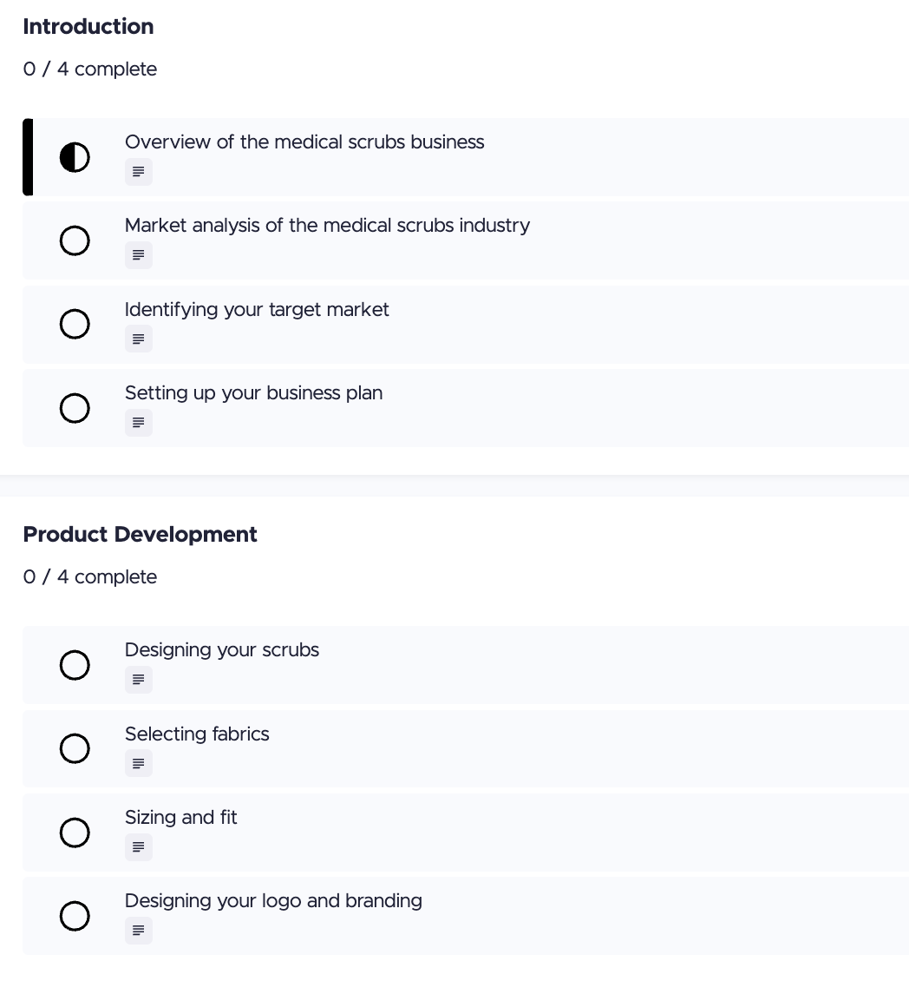Open notes for "Overview of the medical scrubs business"
909x981 pixels.
[x=138, y=171]
